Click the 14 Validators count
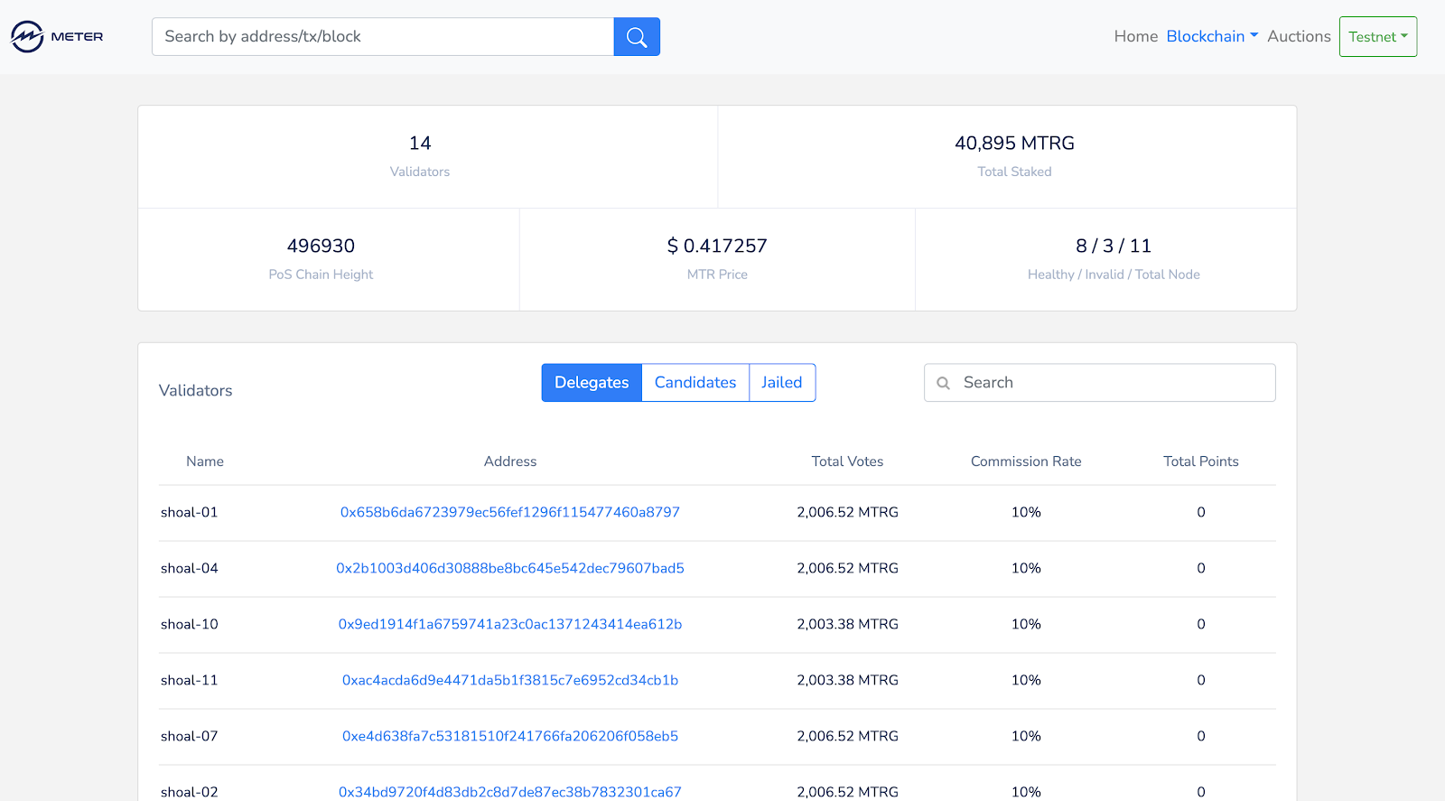Image resolution: width=1445 pixels, height=801 pixels. pyautogui.click(x=420, y=144)
